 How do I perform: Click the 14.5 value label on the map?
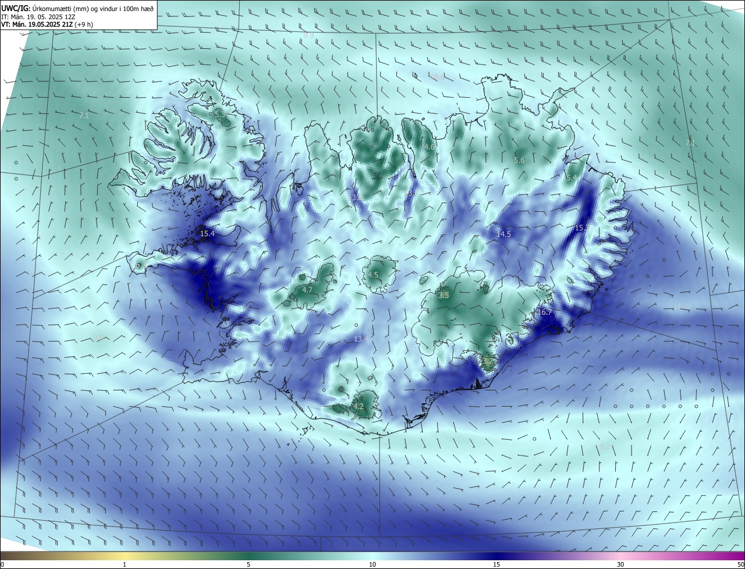[503, 234]
